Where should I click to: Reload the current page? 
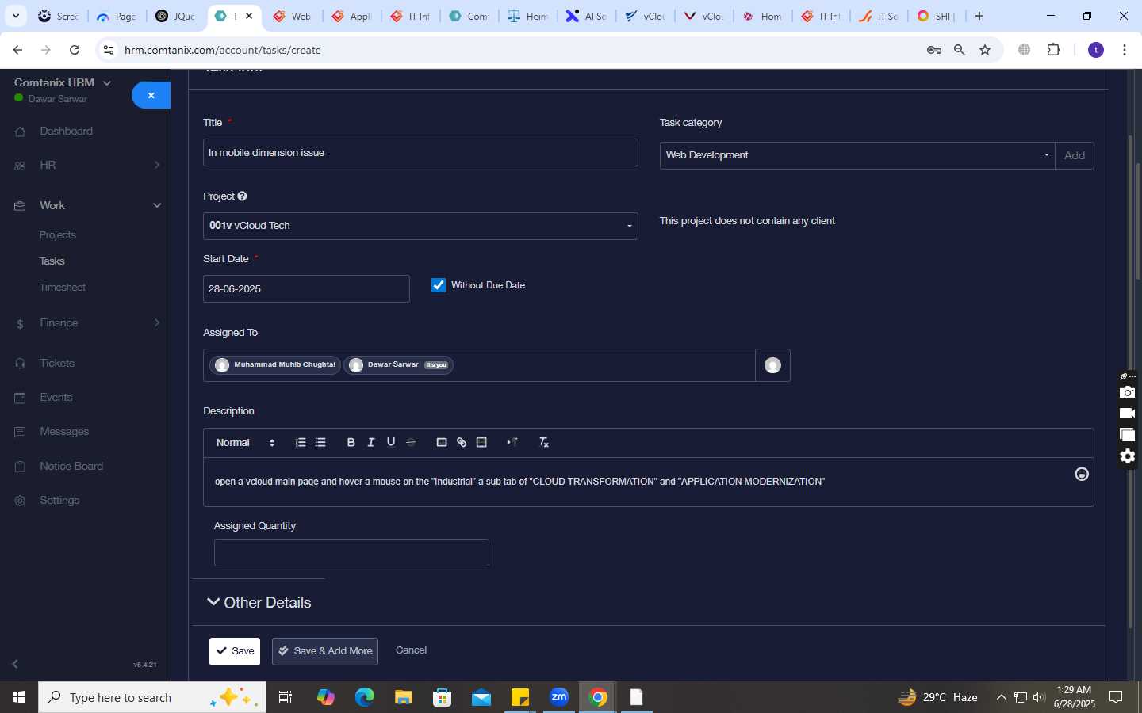click(x=75, y=50)
